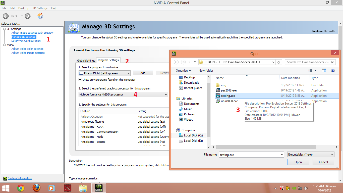Open the help icon in Open dialog
The width and height of the screenshot is (343, 193).
click(333, 71)
